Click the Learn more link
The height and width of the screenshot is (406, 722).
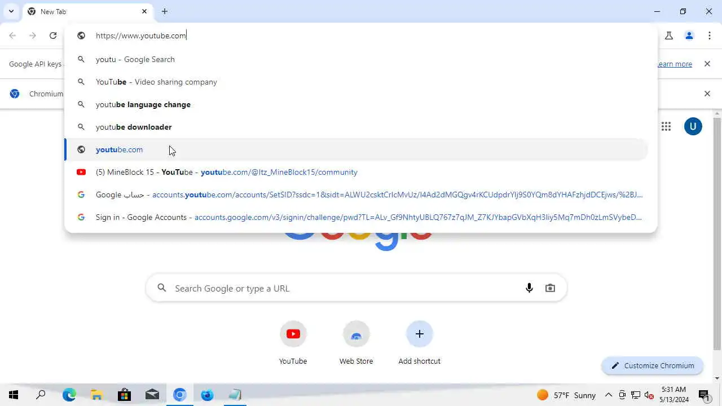(674, 64)
